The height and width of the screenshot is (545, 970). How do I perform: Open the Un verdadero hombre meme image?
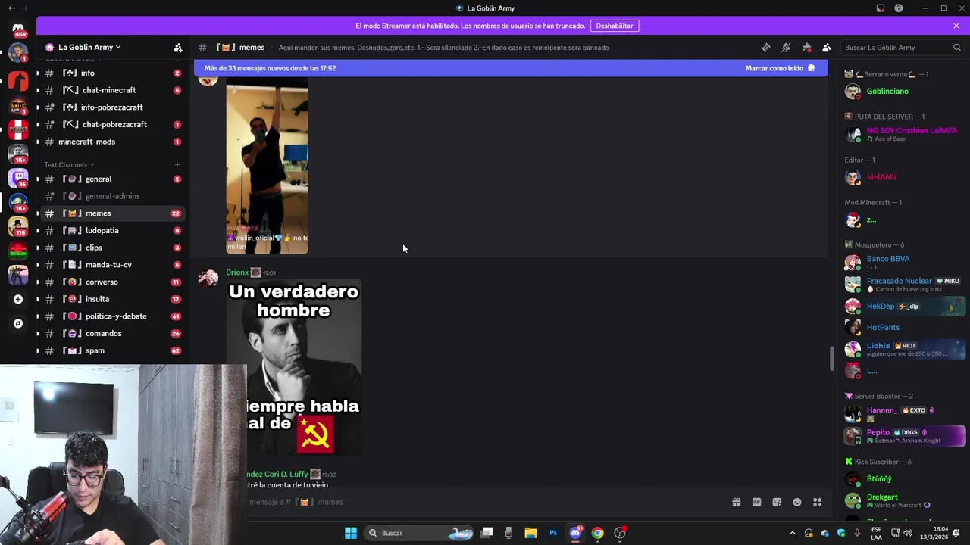[x=294, y=367]
